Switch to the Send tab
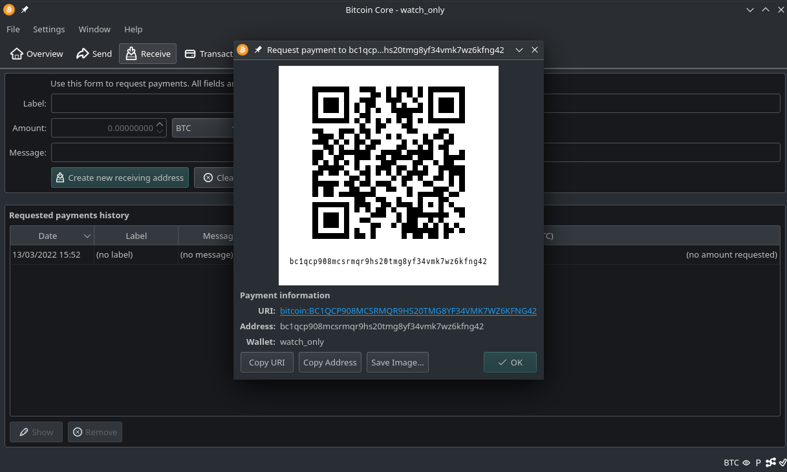The height and width of the screenshot is (472, 787). 94,54
